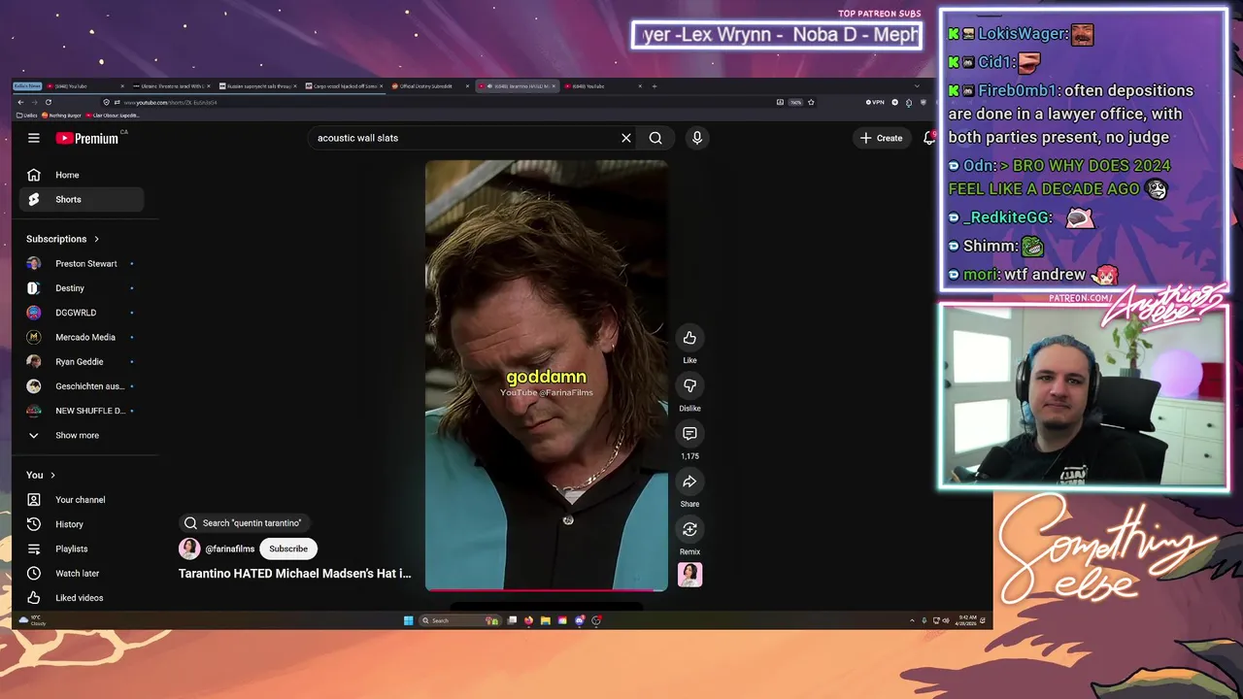Open Geschichten aus... subscription channel
1243x699 pixels.
[82, 386]
